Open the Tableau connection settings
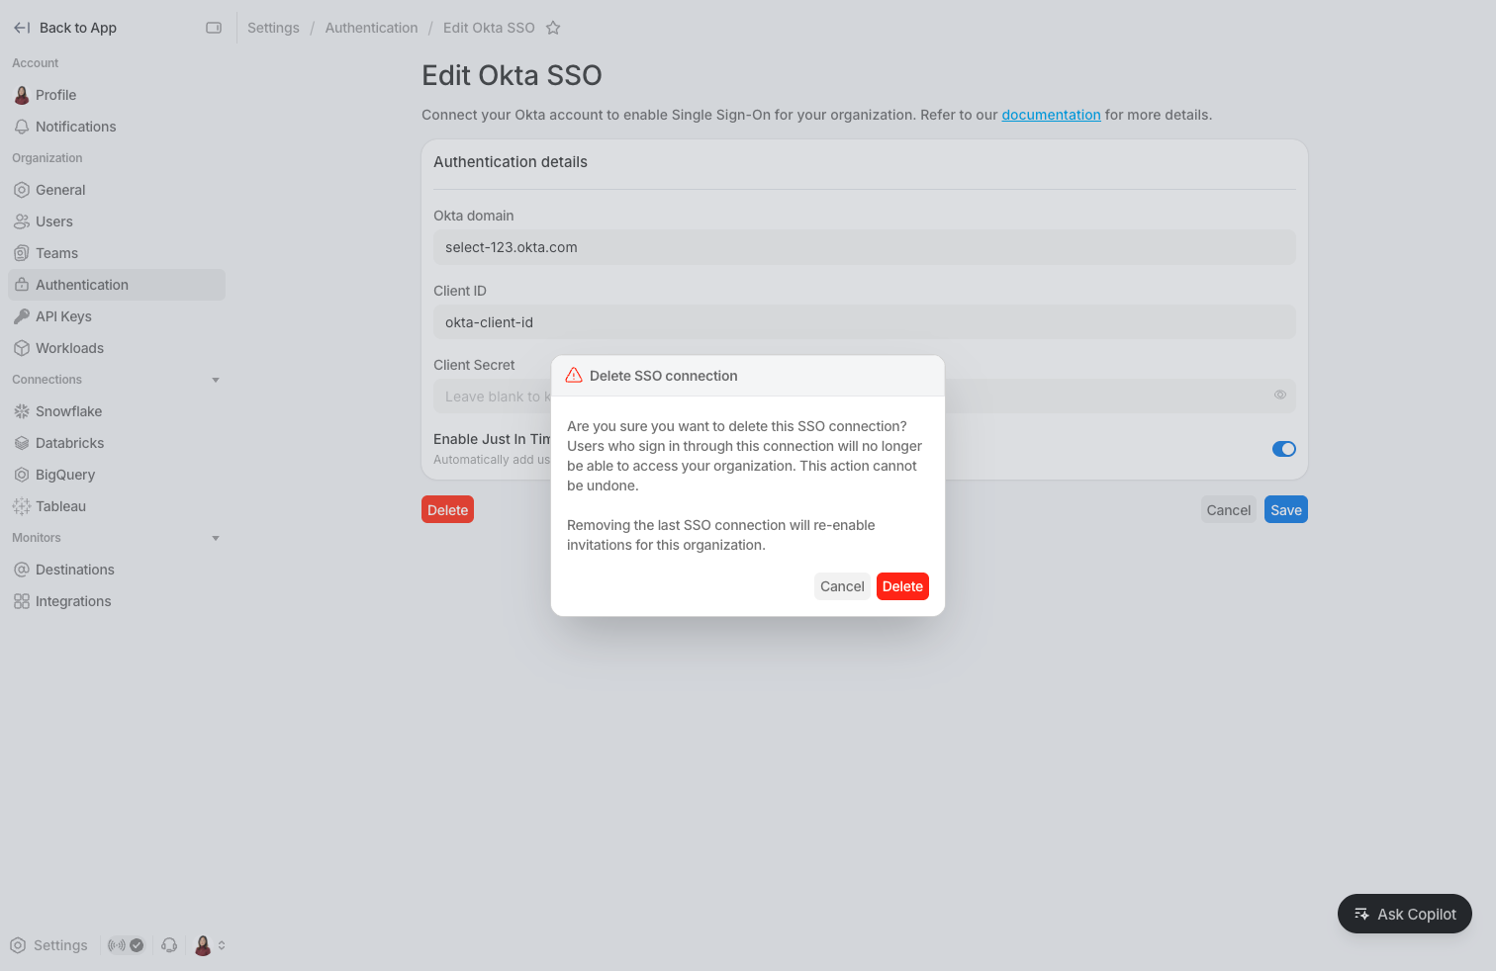 [x=59, y=505]
